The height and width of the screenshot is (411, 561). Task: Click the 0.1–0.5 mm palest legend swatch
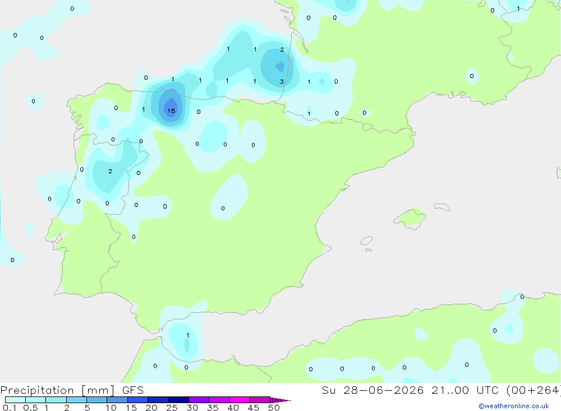coord(15,400)
